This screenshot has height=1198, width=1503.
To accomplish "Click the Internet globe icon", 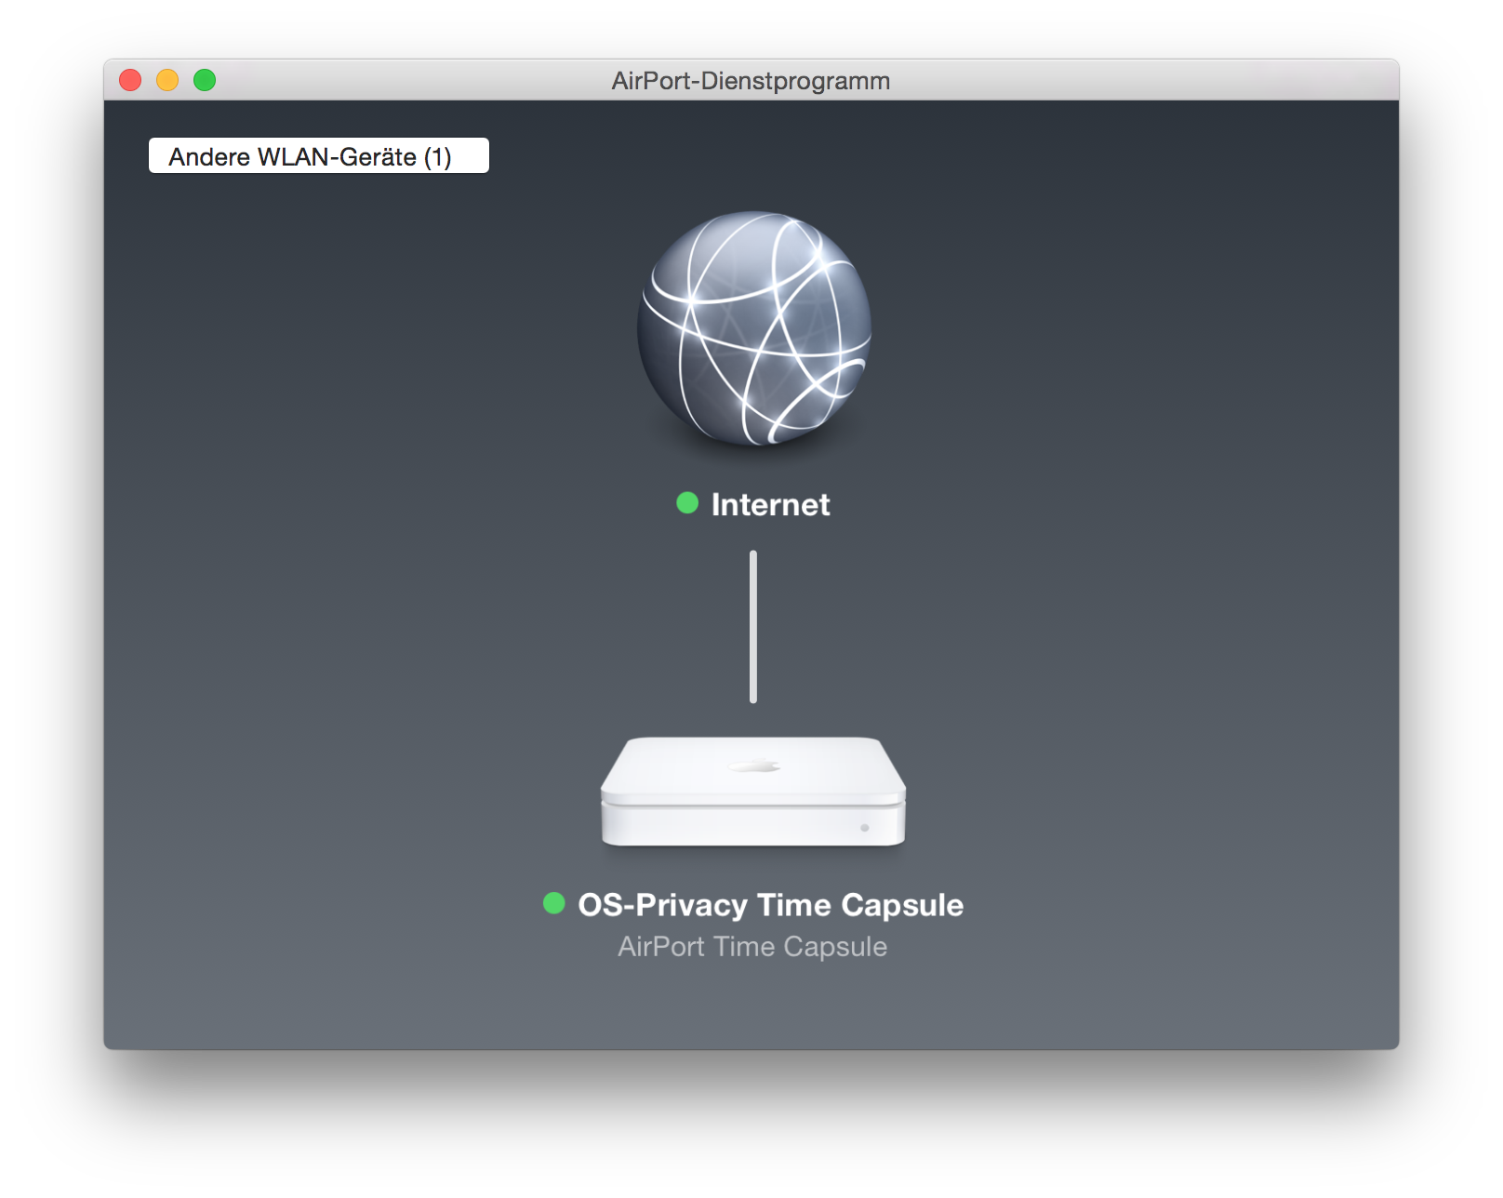I will click(x=753, y=328).
